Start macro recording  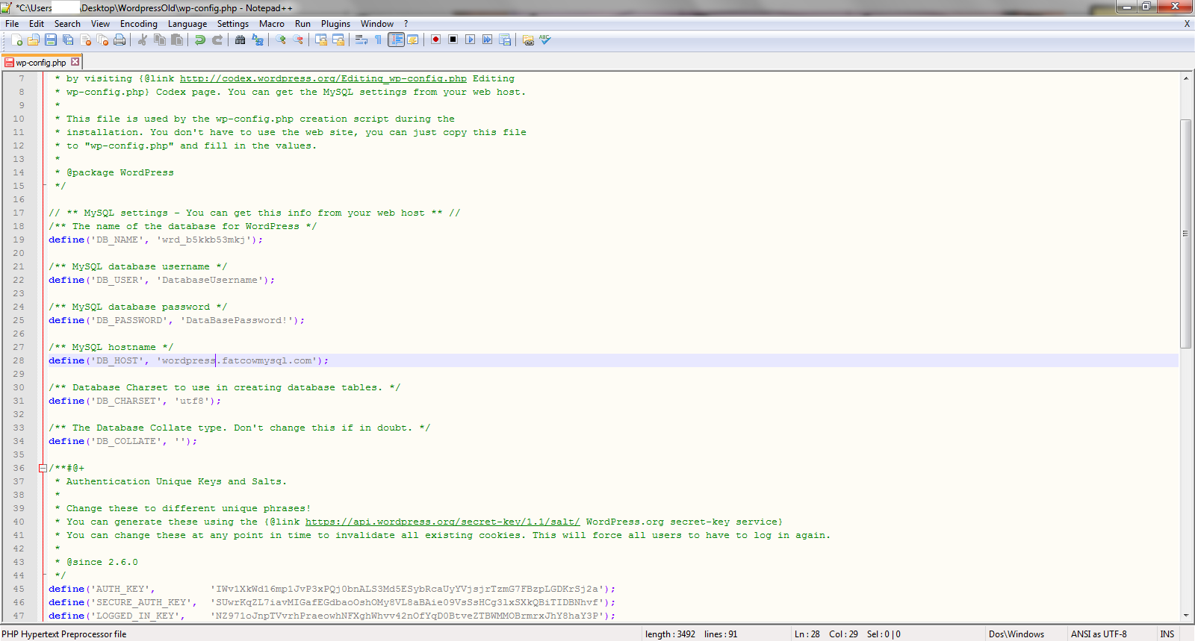436,40
